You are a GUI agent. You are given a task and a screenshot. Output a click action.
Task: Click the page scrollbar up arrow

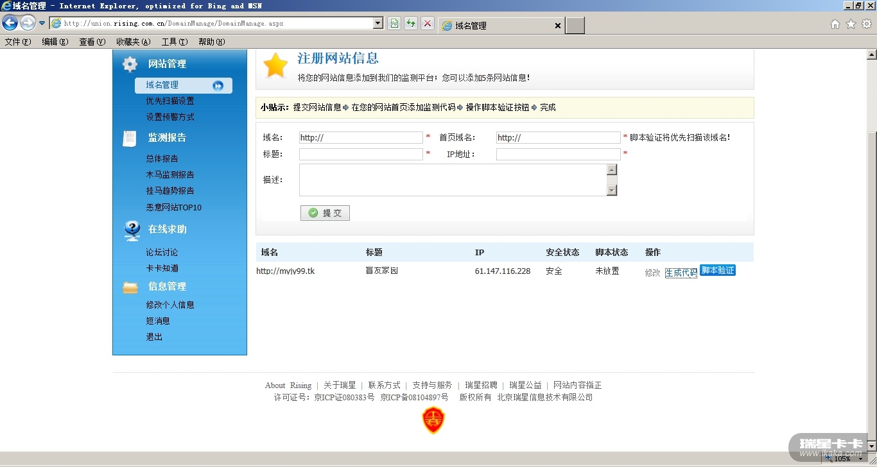click(871, 55)
